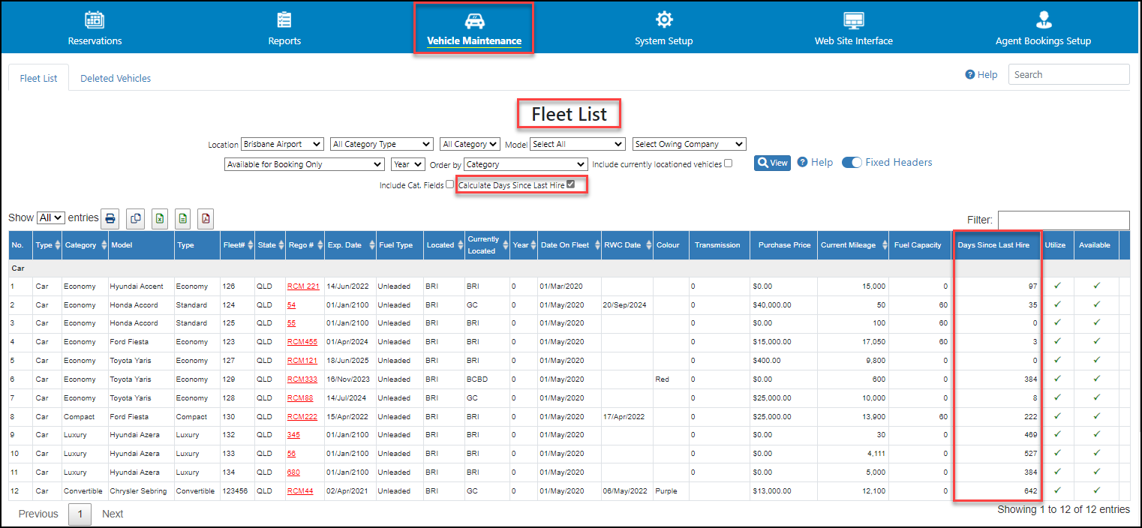
Task: Open the Year dropdown
Action: coord(408,164)
